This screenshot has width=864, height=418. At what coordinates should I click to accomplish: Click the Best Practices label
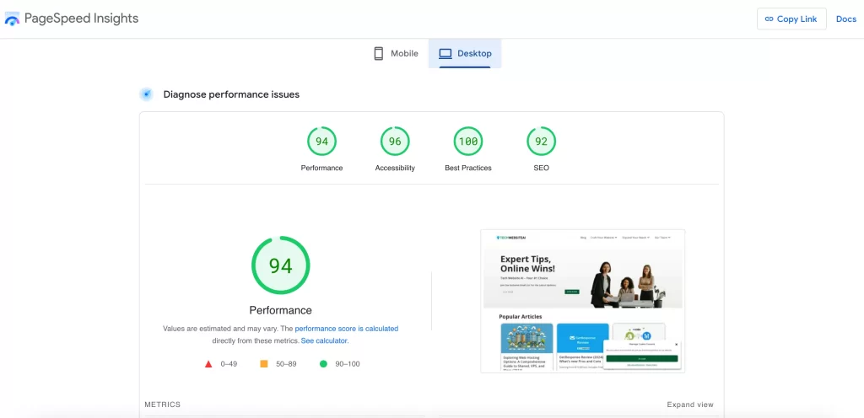468,169
